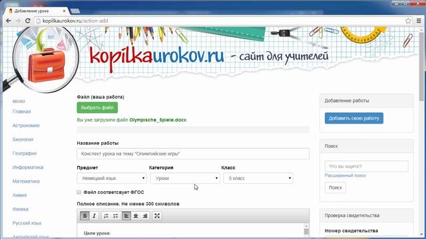Click the browser address bar URL
The width and height of the screenshot is (426, 239).
pos(75,21)
